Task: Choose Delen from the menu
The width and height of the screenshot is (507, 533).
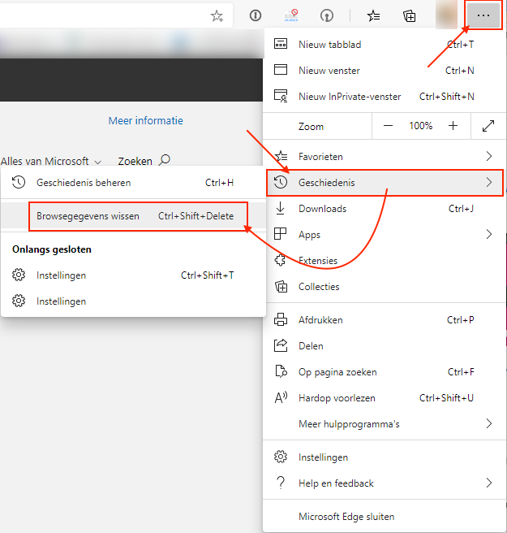Action: pyautogui.click(x=385, y=345)
